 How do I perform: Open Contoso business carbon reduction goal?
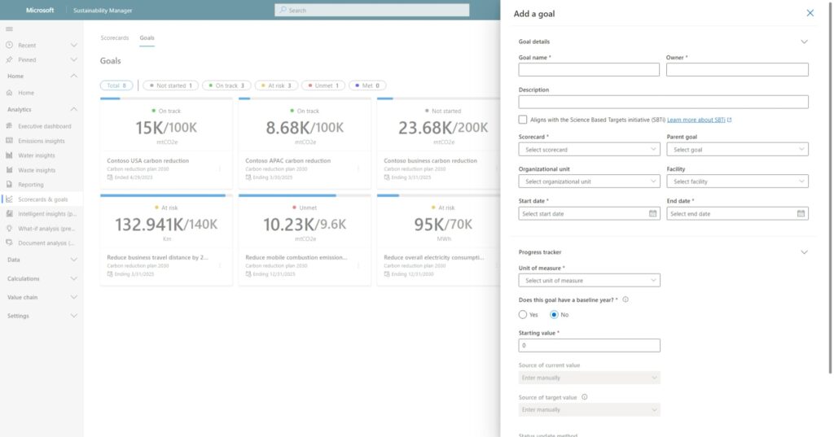(x=430, y=160)
